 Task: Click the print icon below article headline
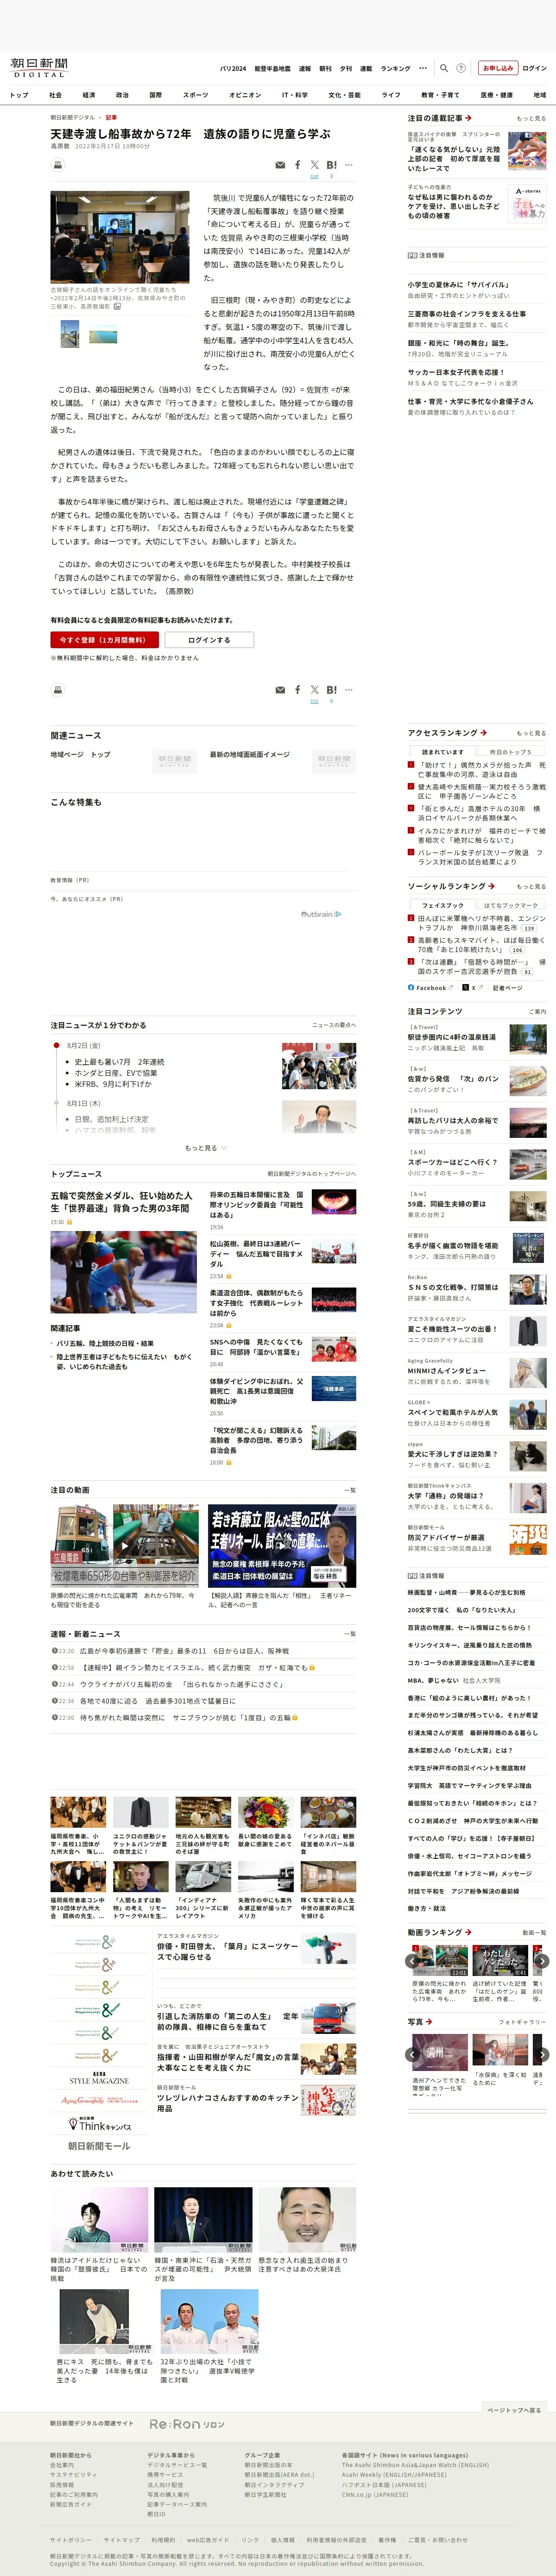(x=58, y=165)
